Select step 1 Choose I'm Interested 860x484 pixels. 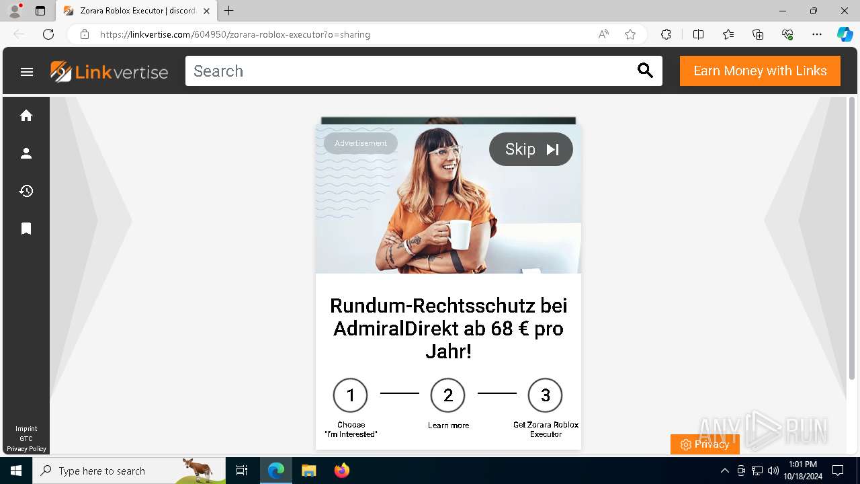click(351, 407)
